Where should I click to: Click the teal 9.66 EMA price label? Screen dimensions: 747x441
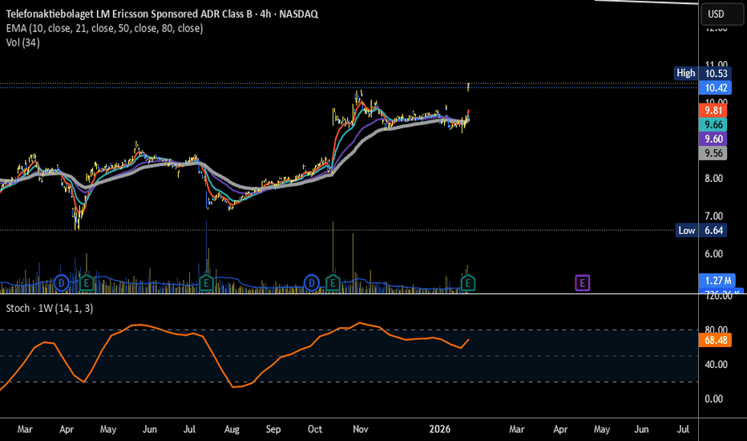(x=713, y=125)
